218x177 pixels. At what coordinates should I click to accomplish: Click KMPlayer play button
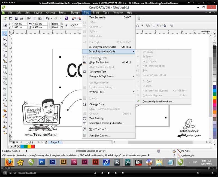click(109, 173)
